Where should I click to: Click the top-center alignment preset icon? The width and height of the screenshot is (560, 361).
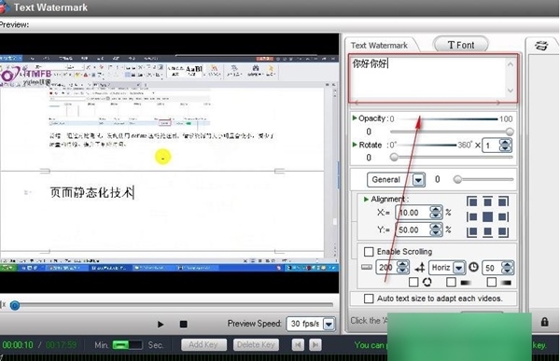point(487,201)
